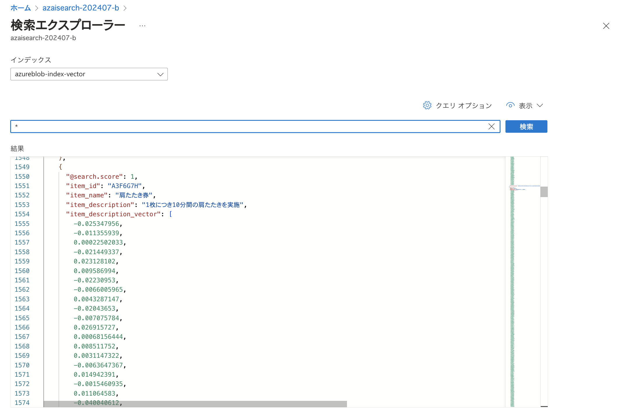This screenshot has width=622, height=409.
Task: Go to the ホーム breadcrumb link
Action: pyautogui.click(x=20, y=8)
